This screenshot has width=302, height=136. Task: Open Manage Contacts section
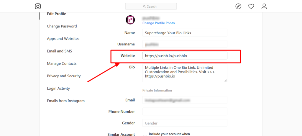(62, 63)
